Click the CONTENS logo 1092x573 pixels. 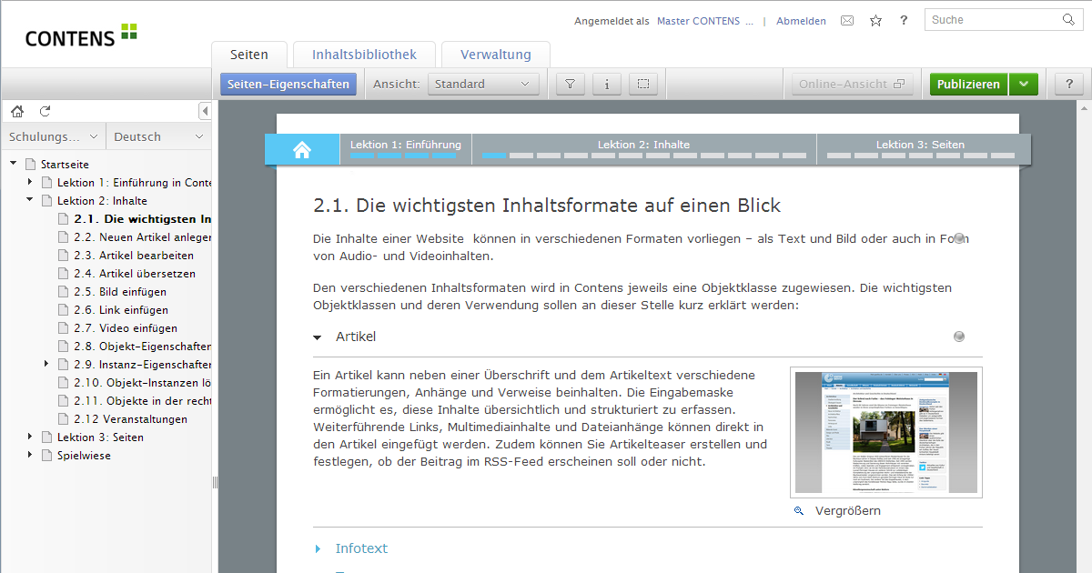pos(81,36)
